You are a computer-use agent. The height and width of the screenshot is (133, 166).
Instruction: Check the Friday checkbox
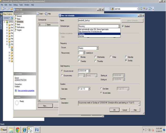(x=111, y=57)
